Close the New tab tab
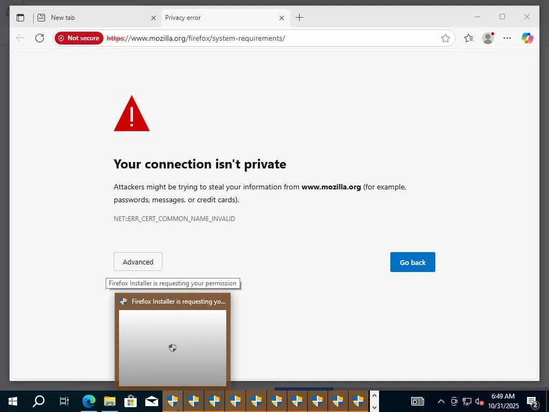Screen dimensions: 549x412 [153, 18]
